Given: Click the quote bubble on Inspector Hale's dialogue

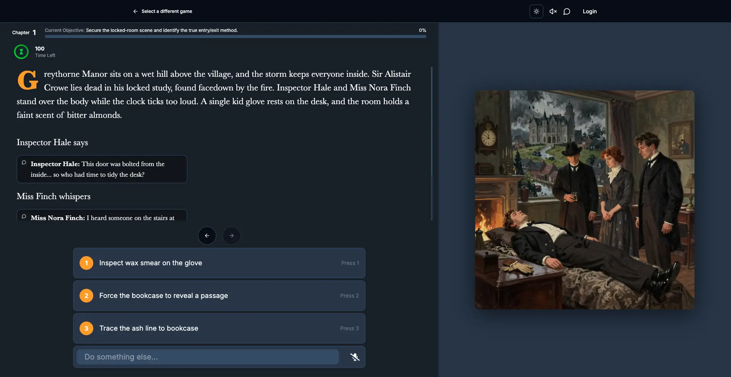Looking at the screenshot, I should pyautogui.click(x=24, y=163).
